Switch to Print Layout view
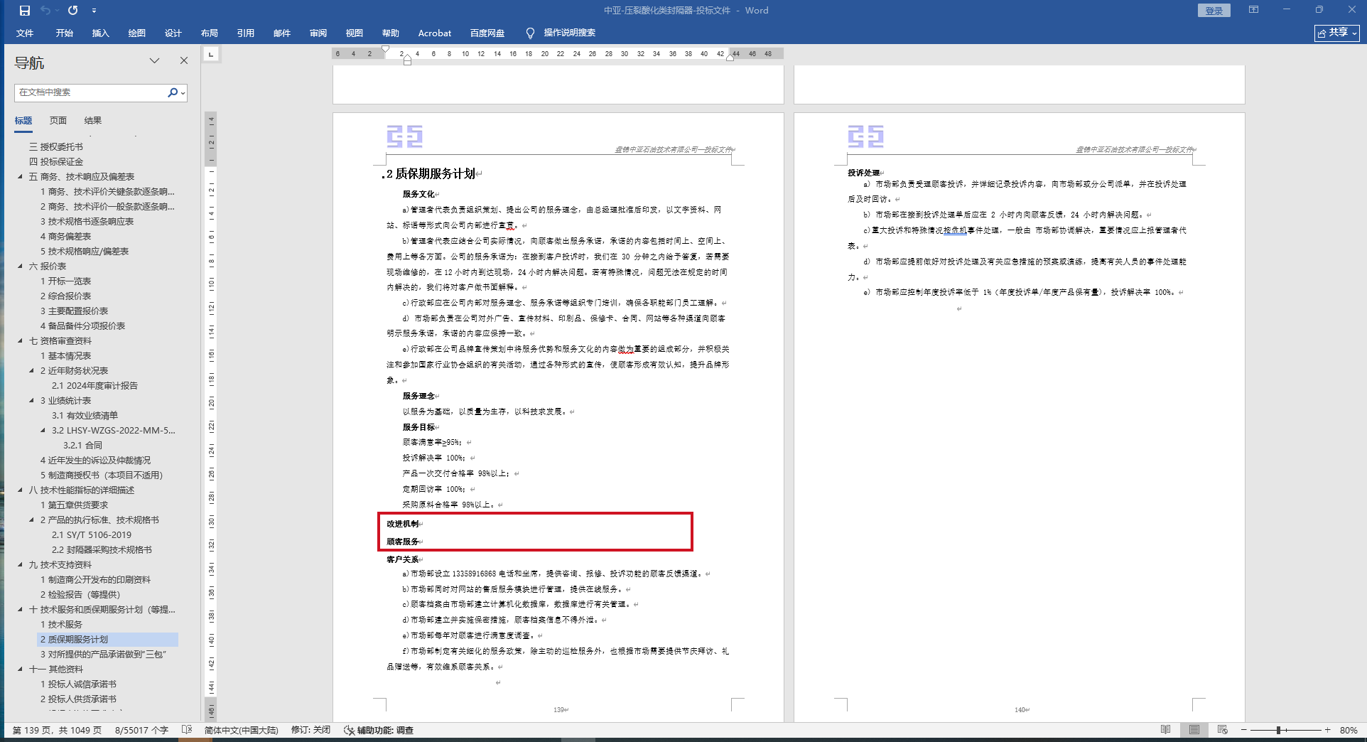Screen dimensions: 1367x742 (1194, 730)
